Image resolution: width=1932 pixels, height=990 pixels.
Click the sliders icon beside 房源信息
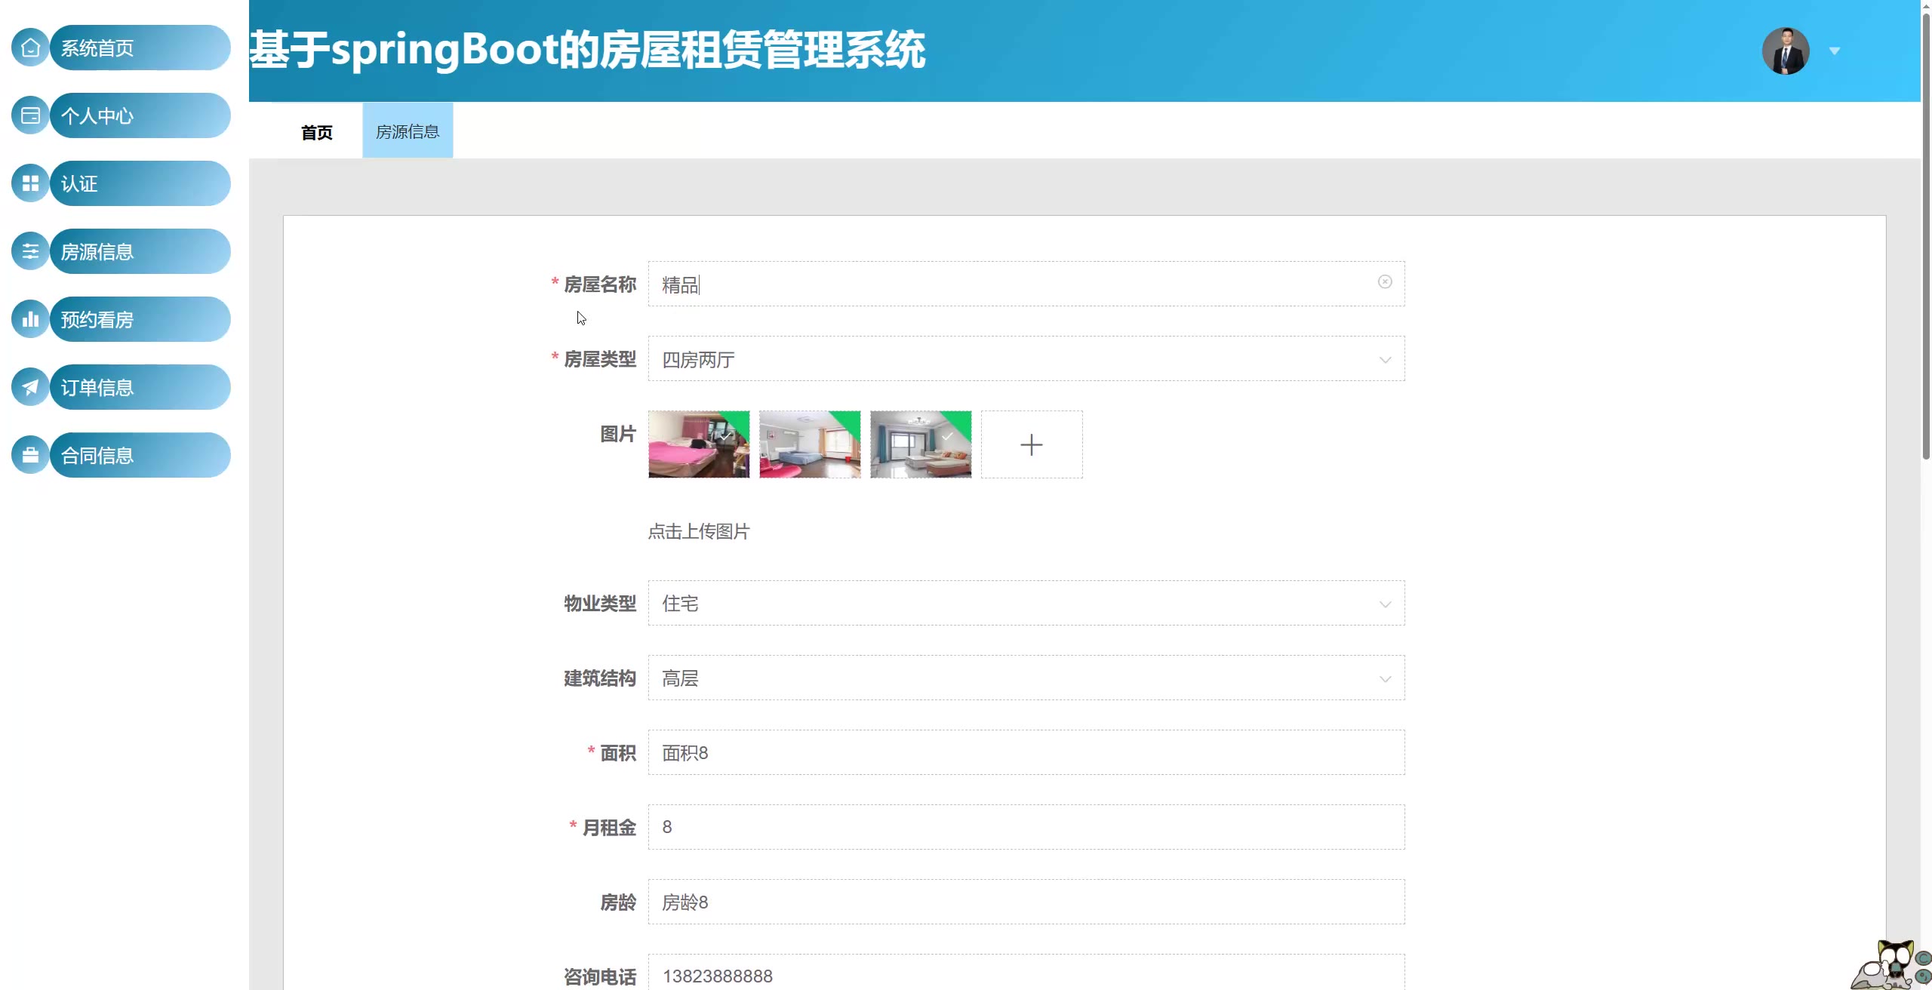30,251
